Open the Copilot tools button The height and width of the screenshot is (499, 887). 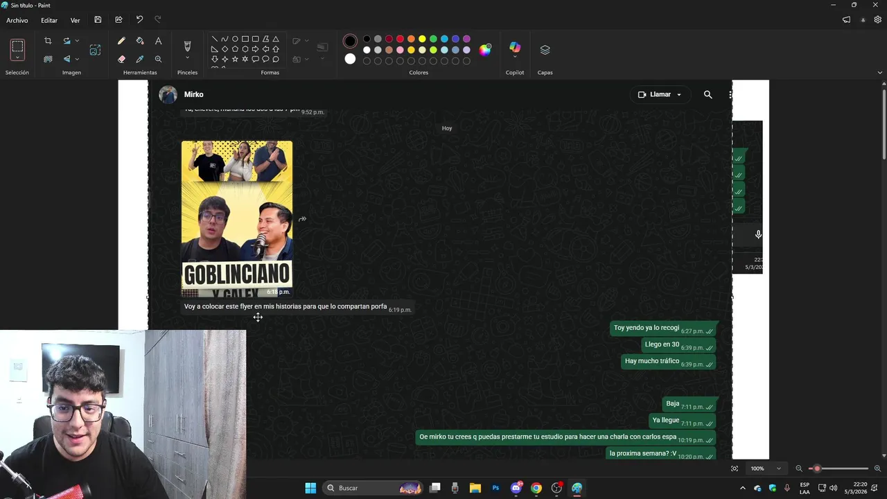(x=515, y=47)
